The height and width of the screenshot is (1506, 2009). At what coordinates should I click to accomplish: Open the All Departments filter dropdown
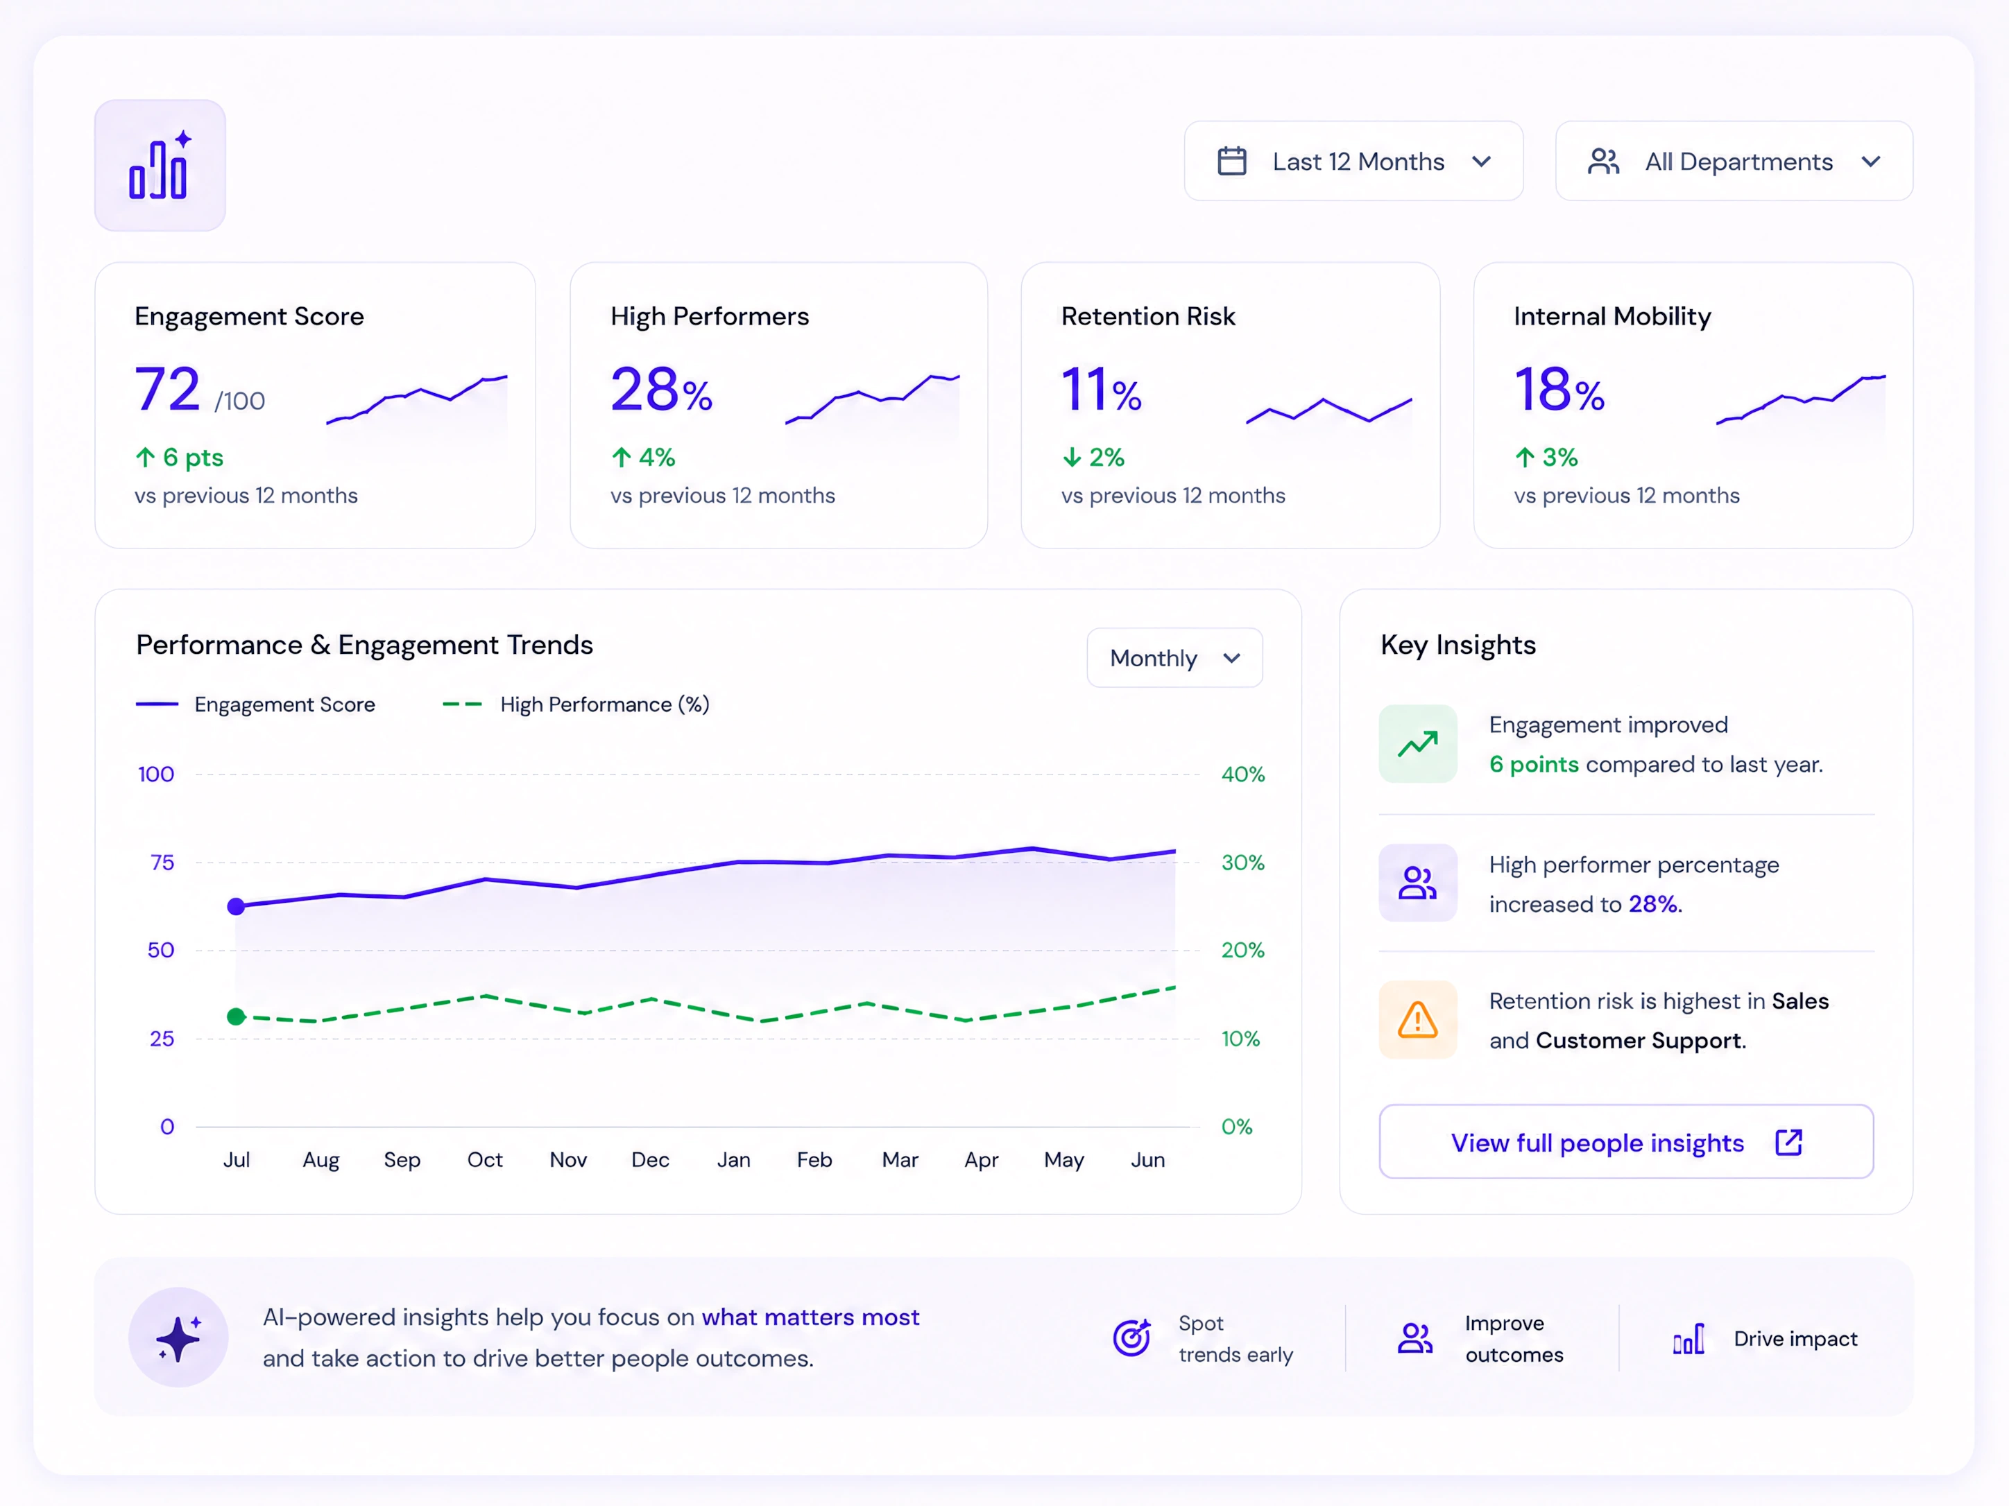point(1734,162)
